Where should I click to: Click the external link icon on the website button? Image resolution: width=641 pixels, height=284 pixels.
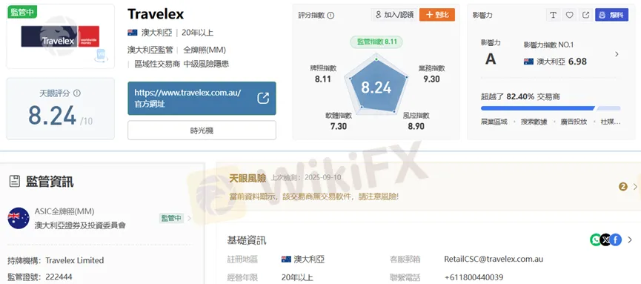(x=263, y=98)
